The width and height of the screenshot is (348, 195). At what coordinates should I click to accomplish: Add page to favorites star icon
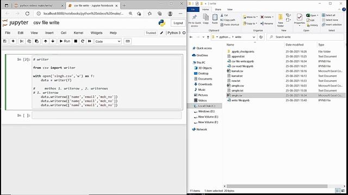139,14
